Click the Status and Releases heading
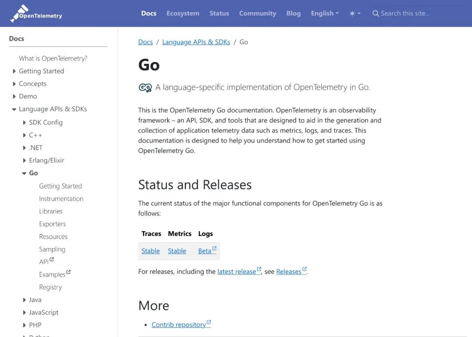 tap(195, 185)
